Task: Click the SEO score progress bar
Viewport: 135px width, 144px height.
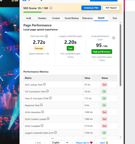Action: pyautogui.click(x=71, y=12)
